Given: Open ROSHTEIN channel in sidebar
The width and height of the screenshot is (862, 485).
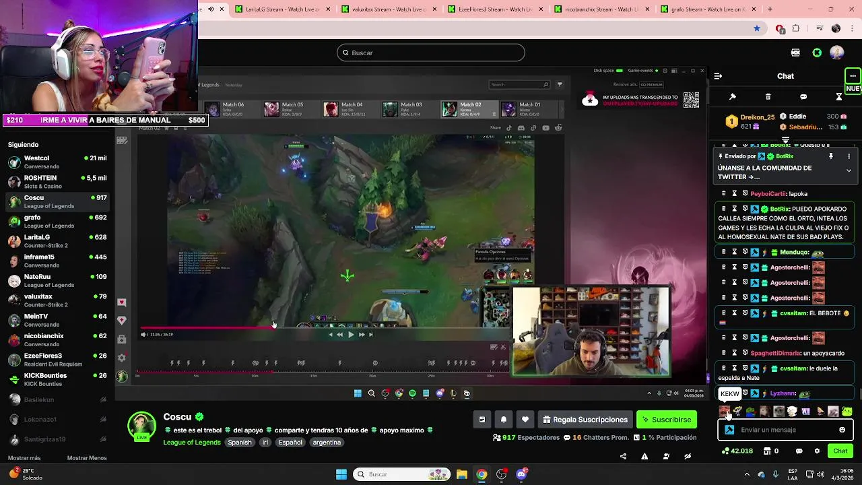Looking at the screenshot, I should point(57,182).
